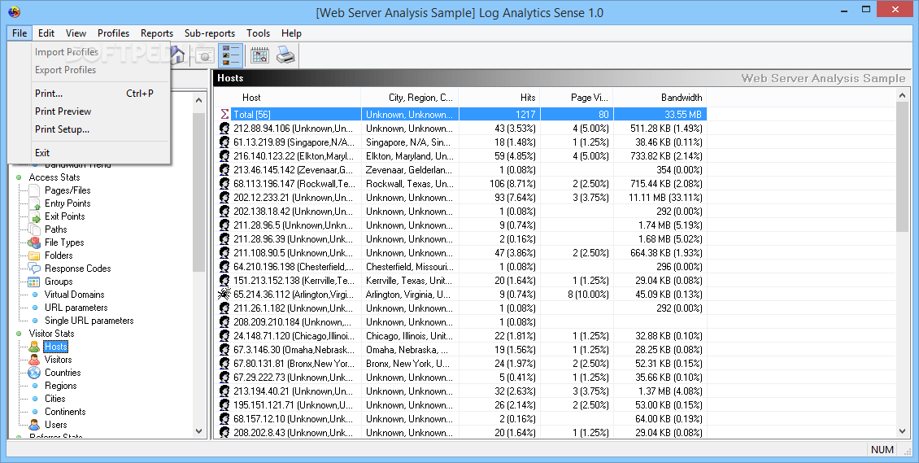Click the printer toolbar icon
The height and width of the screenshot is (463, 919).
(x=285, y=55)
